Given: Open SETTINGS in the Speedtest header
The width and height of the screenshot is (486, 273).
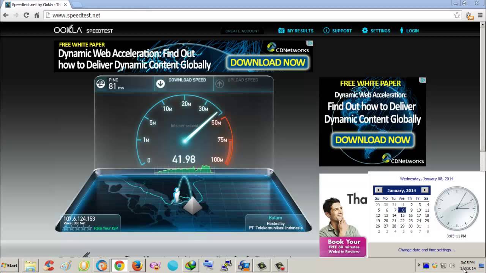Looking at the screenshot, I should click(x=376, y=31).
